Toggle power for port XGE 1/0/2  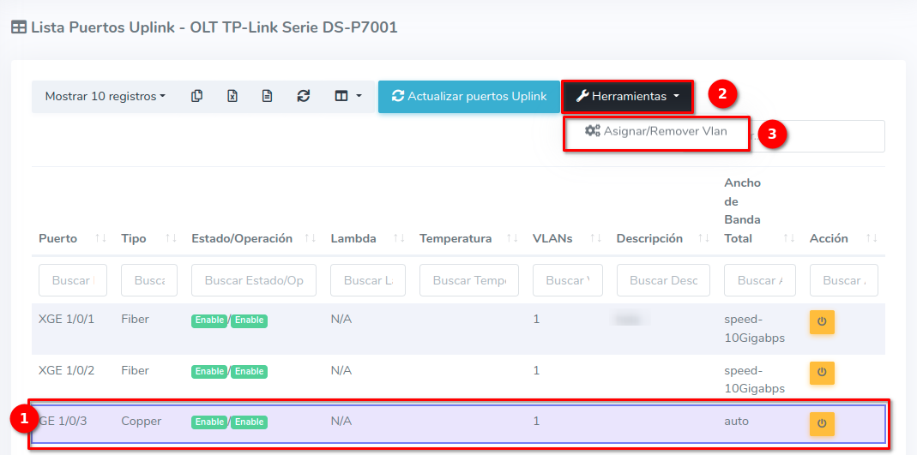pyautogui.click(x=822, y=373)
